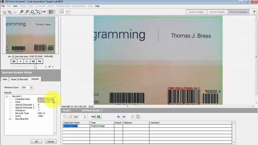Switch to the Read 1D Barcode tab

click(19, 79)
